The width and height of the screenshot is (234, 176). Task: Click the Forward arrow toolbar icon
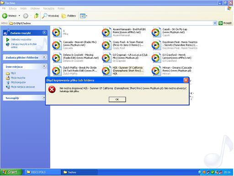(x=26, y=16)
